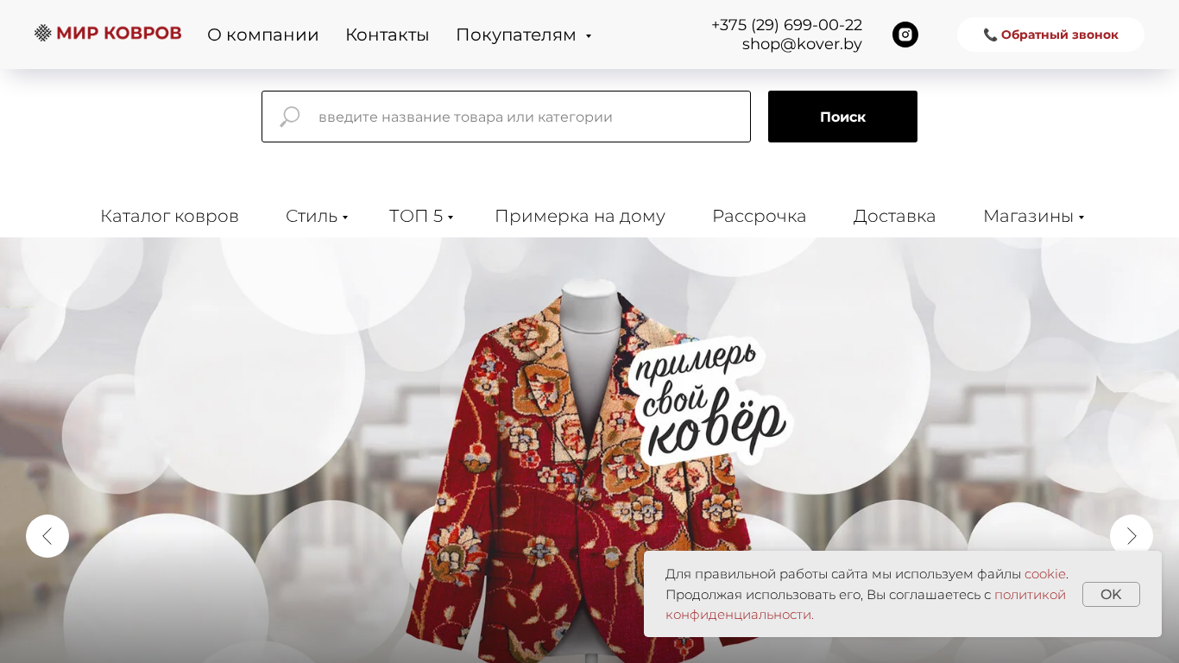Click the shop@kover.by email address
This screenshot has height=663, width=1179.
point(802,44)
